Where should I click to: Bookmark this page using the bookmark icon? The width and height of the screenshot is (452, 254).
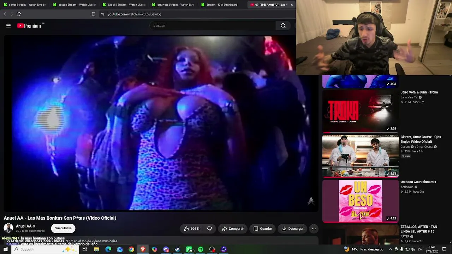[x=93, y=14]
